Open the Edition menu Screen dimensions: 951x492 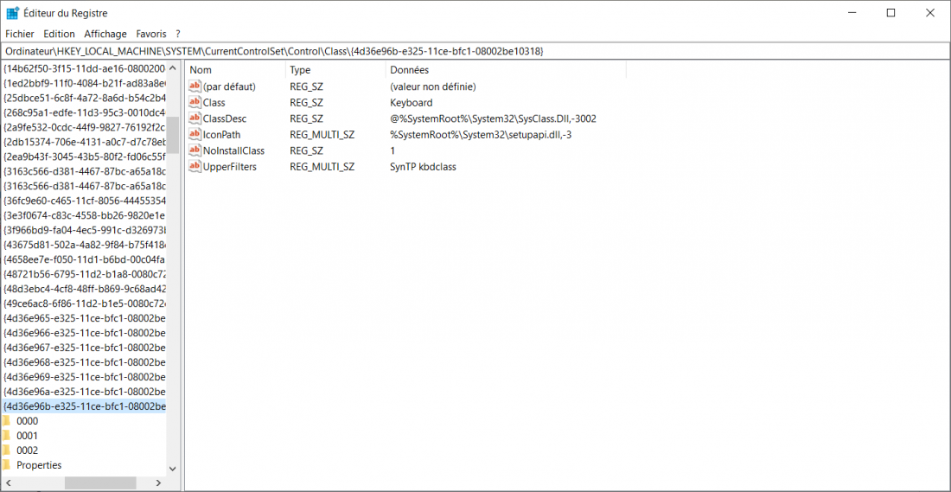pos(60,34)
